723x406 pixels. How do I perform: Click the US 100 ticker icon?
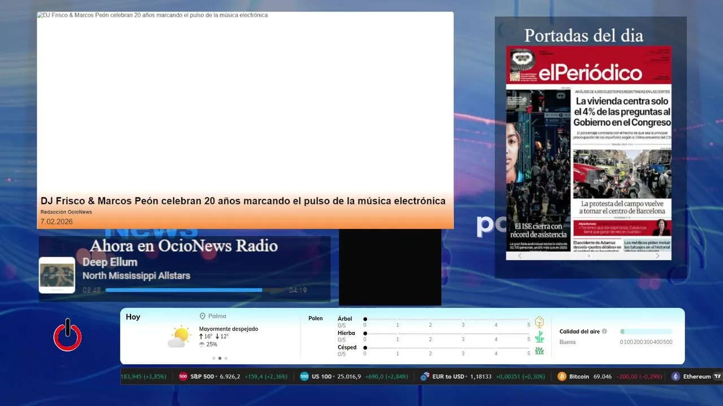(x=304, y=376)
